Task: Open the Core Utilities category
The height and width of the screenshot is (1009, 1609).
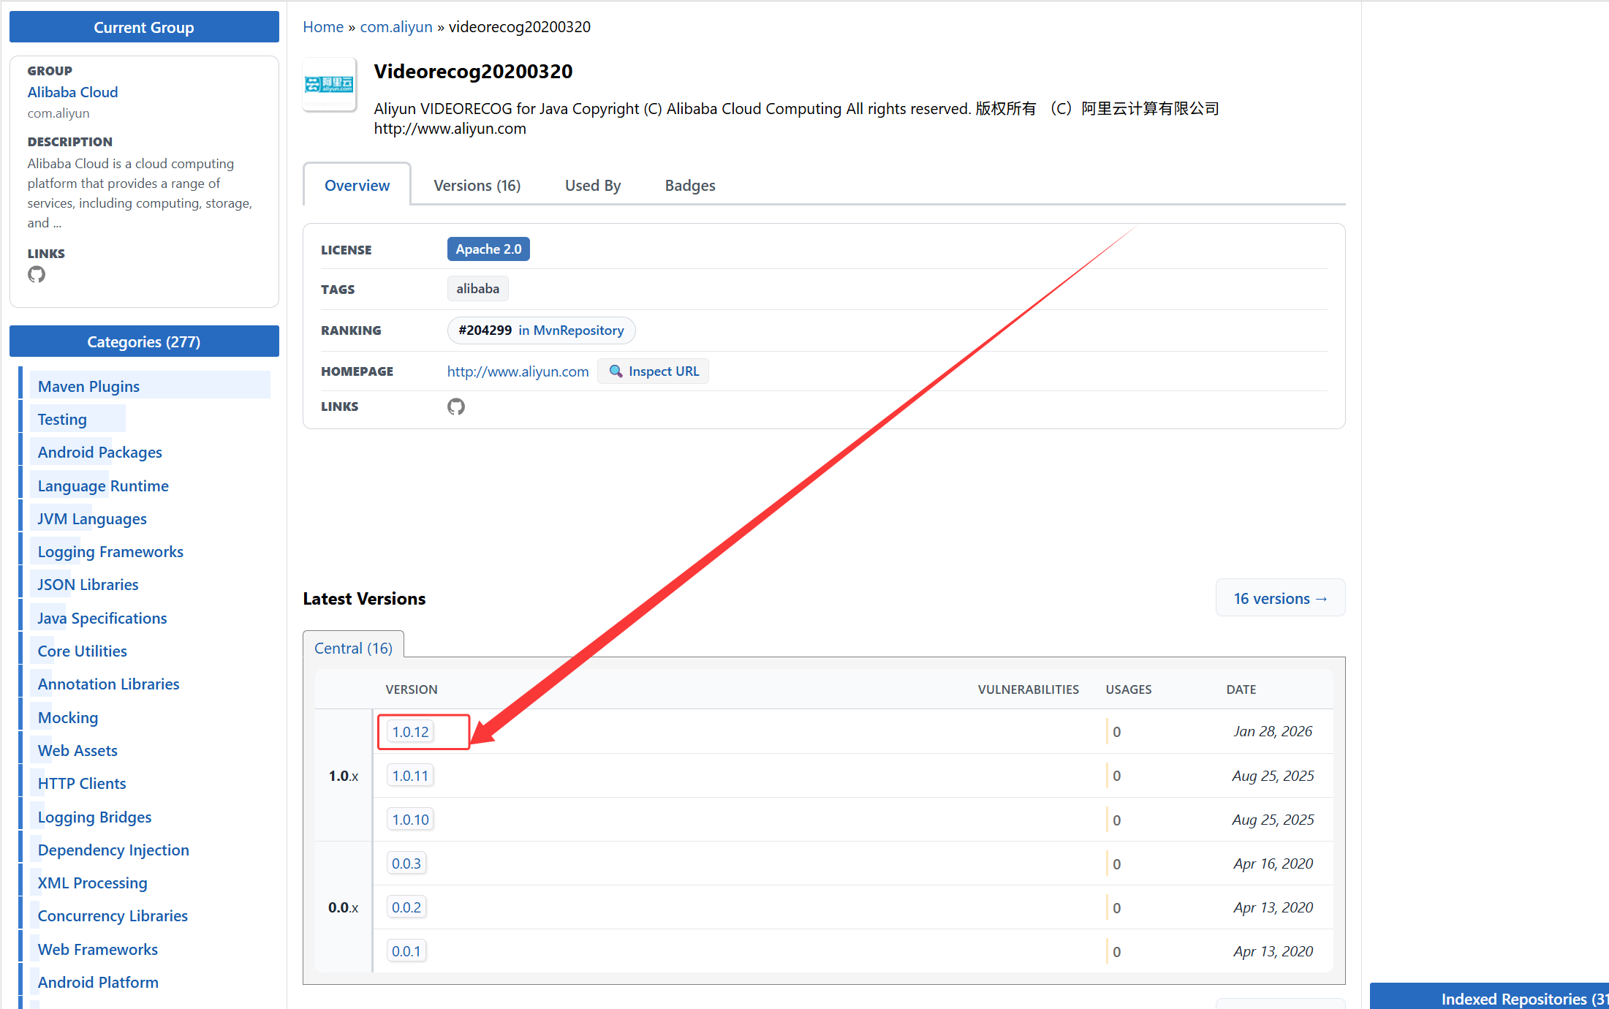Action: 83,651
